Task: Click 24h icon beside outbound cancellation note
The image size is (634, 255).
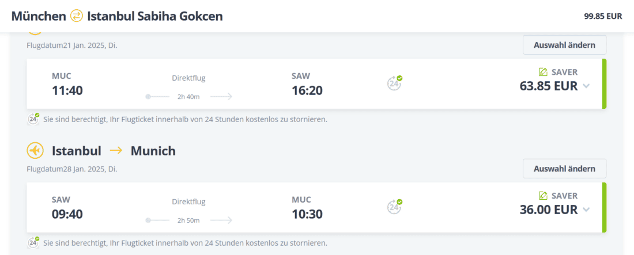Action: tap(33, 119)
